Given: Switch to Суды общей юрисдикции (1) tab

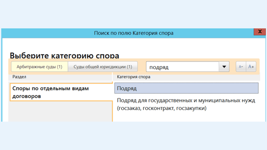Looking at the screenshot, I should (x=103, y=66).
